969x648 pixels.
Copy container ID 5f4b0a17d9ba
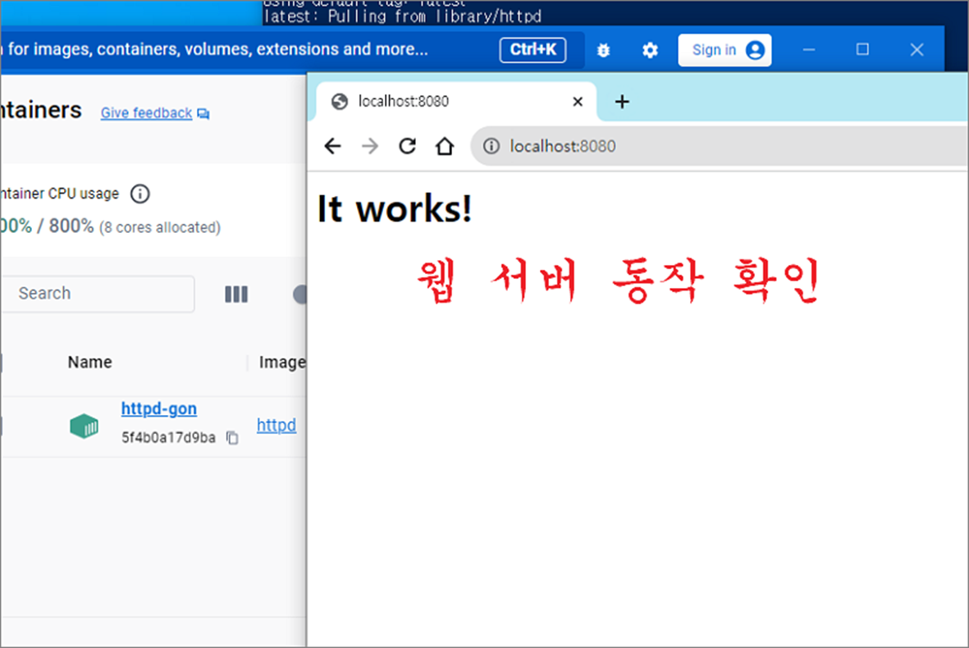click(x=232, y=437)
